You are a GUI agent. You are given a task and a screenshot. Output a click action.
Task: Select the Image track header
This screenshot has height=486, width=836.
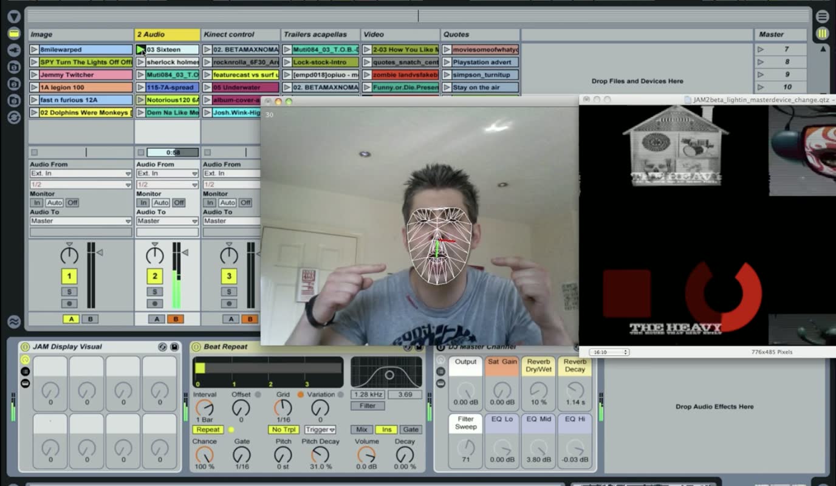coord(81,35)
